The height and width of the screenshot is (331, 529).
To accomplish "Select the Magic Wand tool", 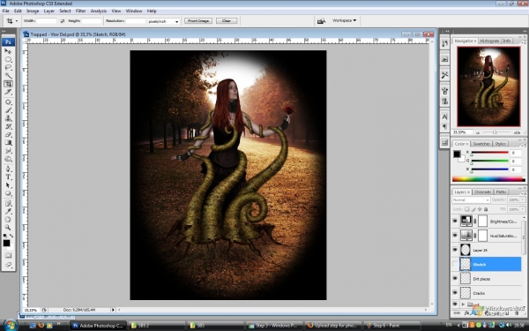I will (8, 76).
